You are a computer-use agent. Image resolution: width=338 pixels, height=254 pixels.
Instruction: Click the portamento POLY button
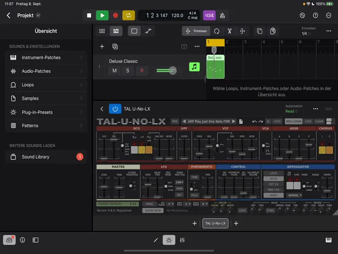pos(195,195)
